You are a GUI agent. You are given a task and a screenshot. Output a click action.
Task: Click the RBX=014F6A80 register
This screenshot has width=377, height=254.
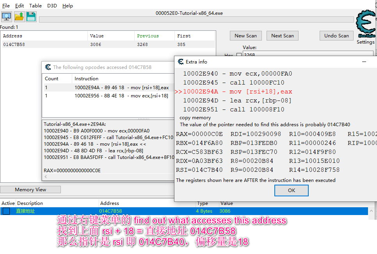pyautogui.click(x=199, y=143)
